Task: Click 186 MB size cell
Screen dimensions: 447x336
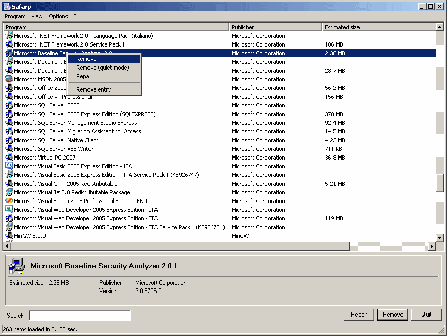Action: [x=334, y=44]
